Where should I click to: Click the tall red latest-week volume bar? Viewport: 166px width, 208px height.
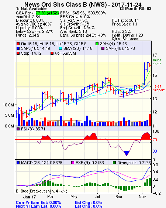pos(150,120)
